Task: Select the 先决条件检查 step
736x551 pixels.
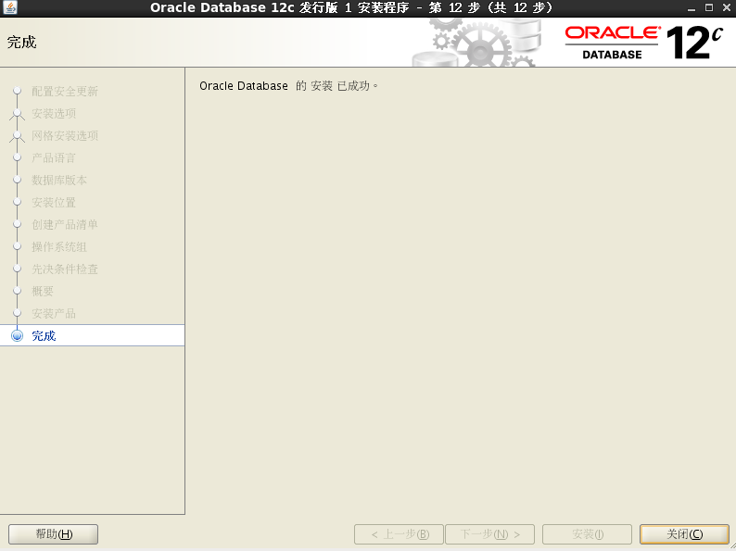Action: point(65,269)
